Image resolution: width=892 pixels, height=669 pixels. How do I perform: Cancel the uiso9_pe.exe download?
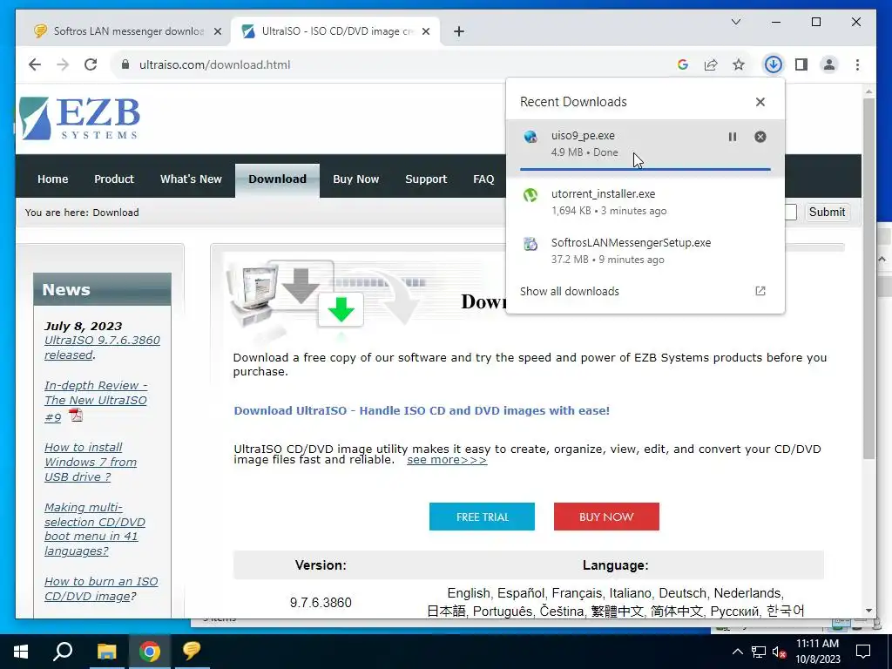(760, 137)
